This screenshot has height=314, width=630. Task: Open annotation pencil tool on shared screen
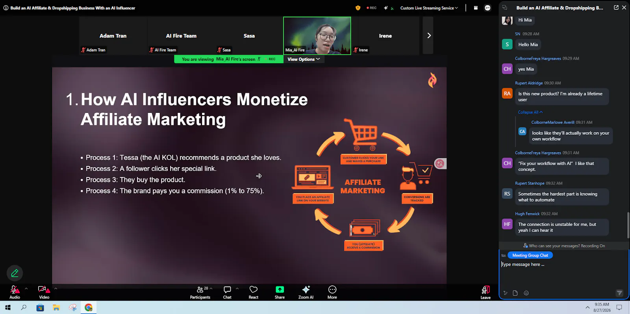point(15,273)
